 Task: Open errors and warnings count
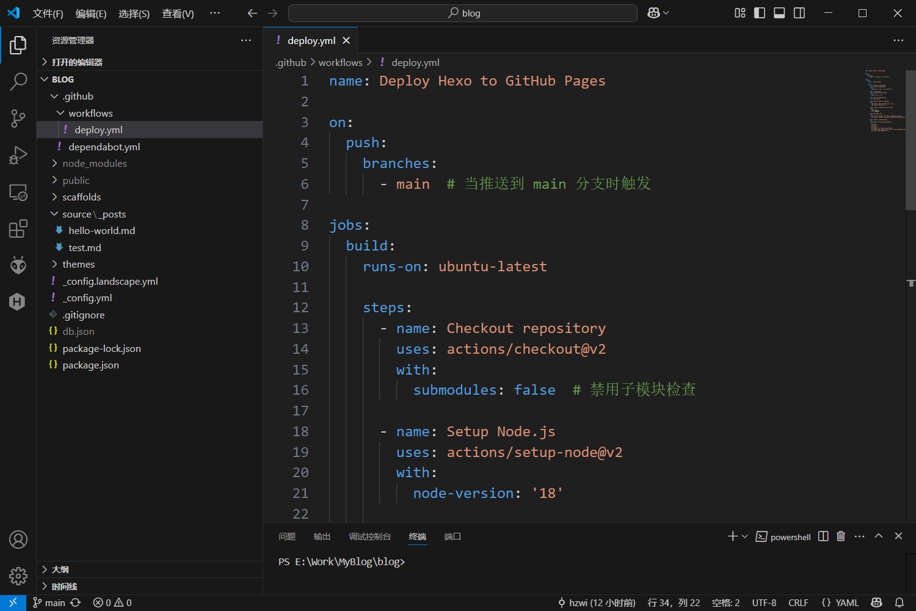112,602
